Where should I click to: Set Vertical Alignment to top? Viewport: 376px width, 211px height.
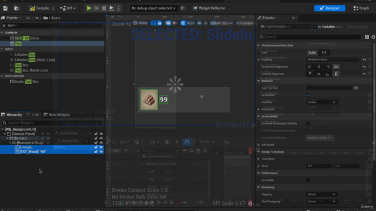point(310,74)
